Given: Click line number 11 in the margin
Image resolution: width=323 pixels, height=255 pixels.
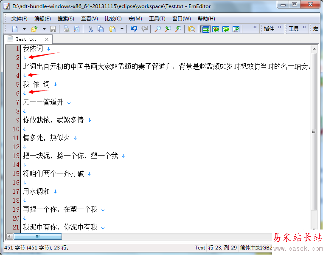Looking at the screenshot, I should (16, 138).
